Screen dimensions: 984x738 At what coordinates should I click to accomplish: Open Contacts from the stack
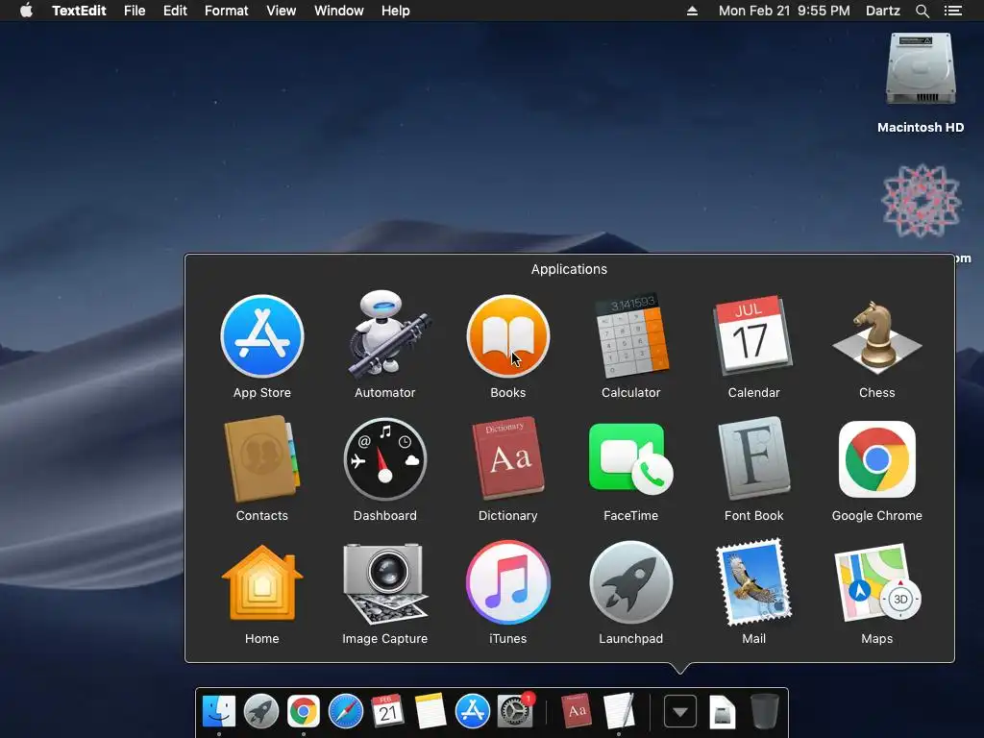(261, 459)
